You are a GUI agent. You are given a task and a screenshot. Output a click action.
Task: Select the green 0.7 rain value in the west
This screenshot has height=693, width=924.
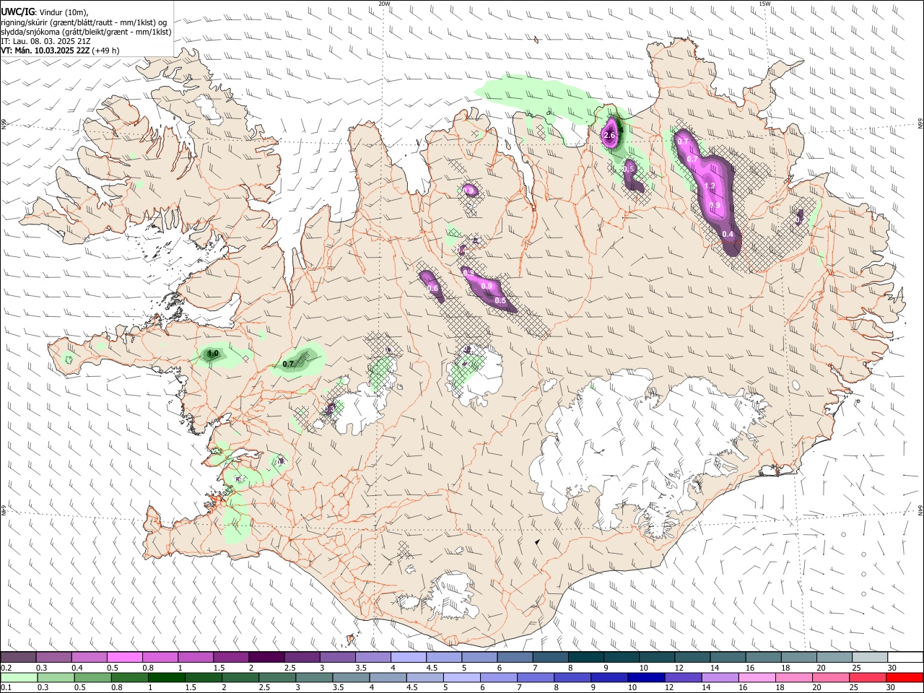(x=288, y=364)
